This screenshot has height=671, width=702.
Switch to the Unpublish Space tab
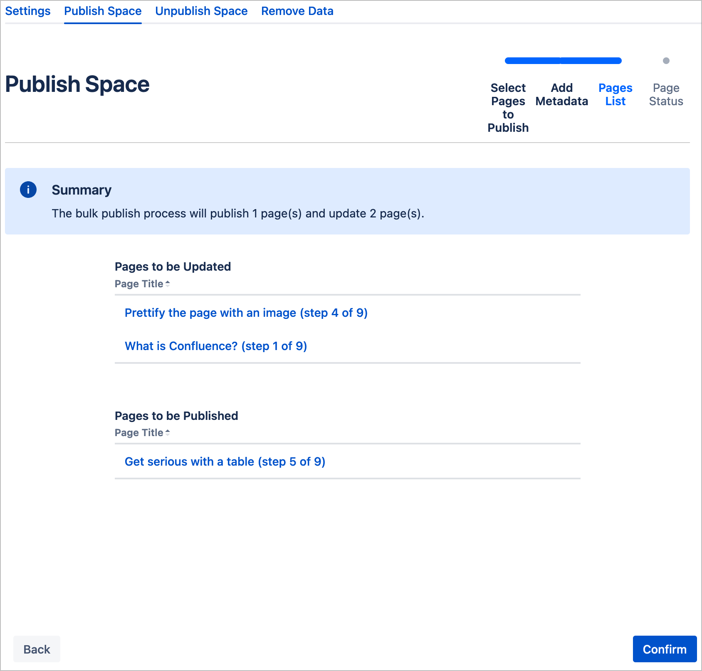click(x=201, y=11)
